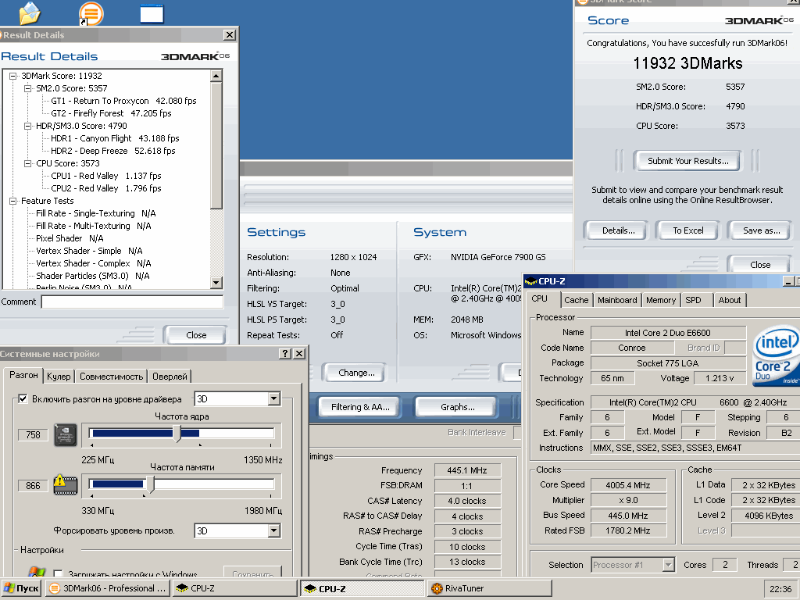Select CPU2 - Red Valley row
800x600 pixels.
(105, 188)
